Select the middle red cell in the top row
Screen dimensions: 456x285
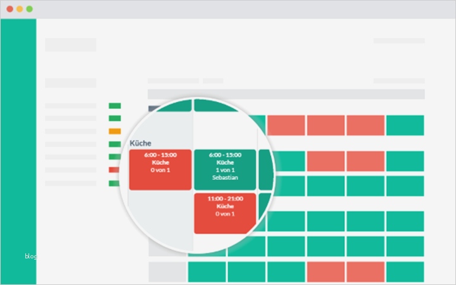point(326,125)
